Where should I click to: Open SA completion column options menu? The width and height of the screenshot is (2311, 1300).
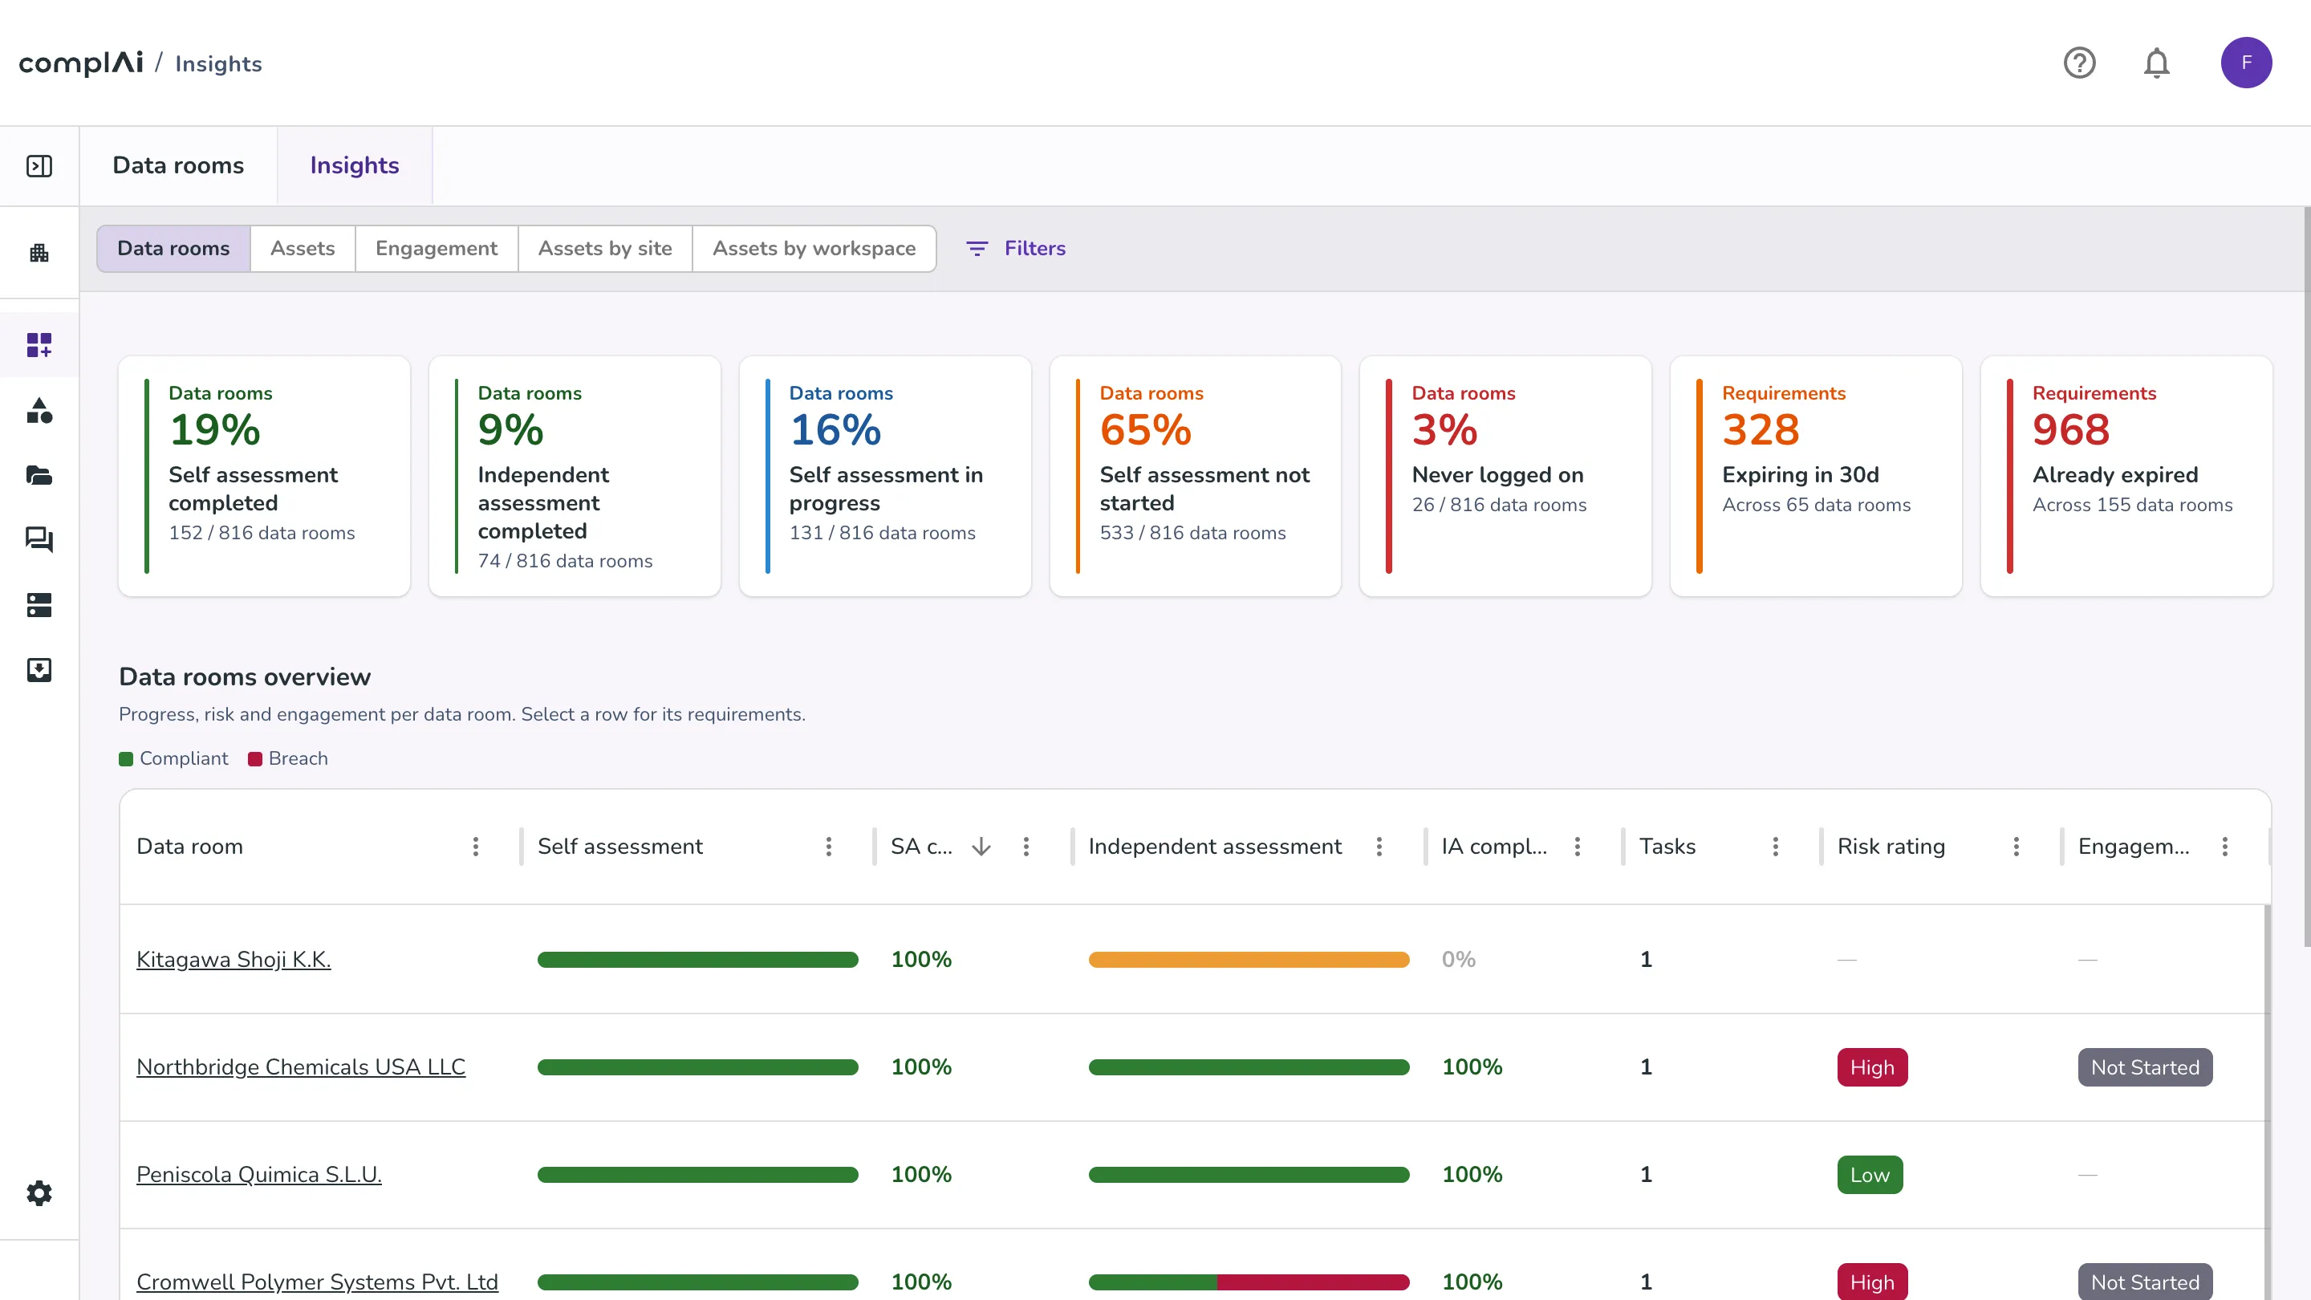click(x=1026, y=846)
